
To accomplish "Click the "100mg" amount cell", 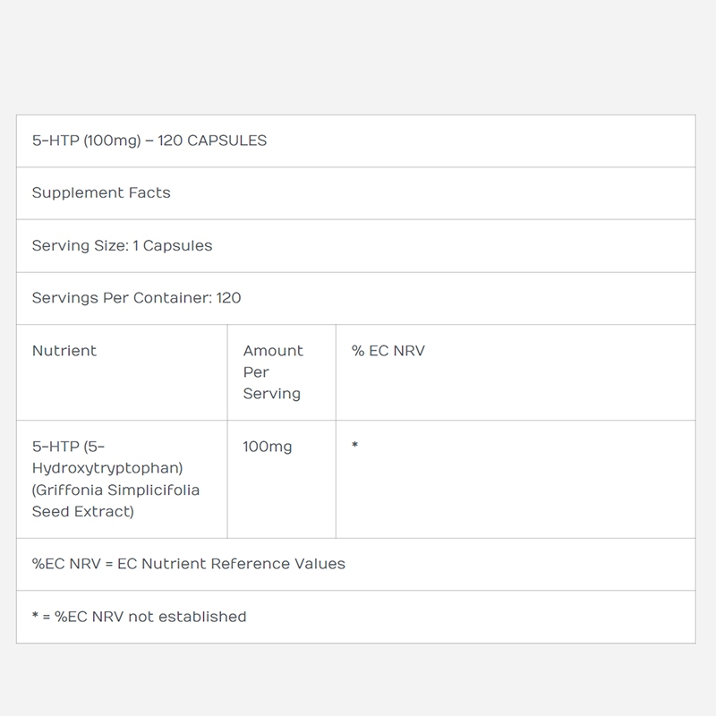I will click(x=268, y=447).
